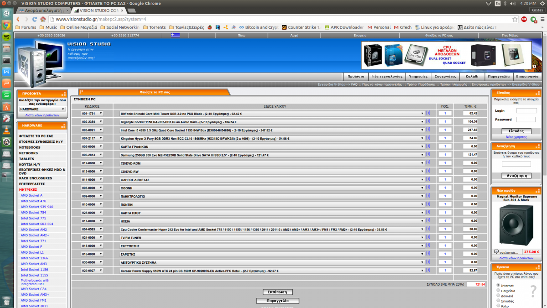Click the info icon for the Gigabyte motherboard row
This screenshot has height=308, width=547.
(x=428, y=121)
